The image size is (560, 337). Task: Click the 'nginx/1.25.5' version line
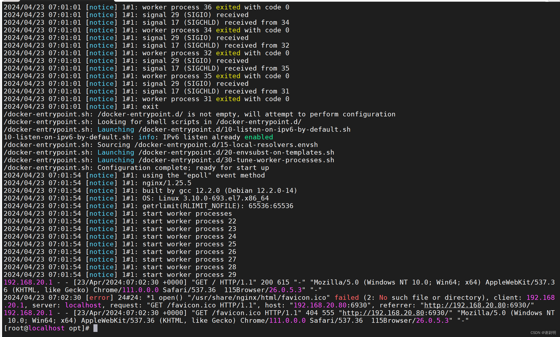98,183
